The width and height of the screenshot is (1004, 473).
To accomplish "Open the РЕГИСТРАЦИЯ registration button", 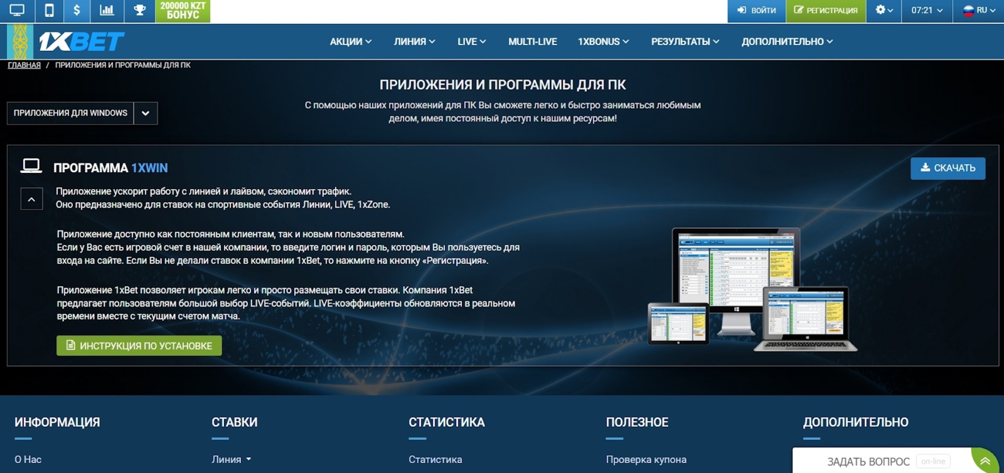I will [x=825, y=11].
